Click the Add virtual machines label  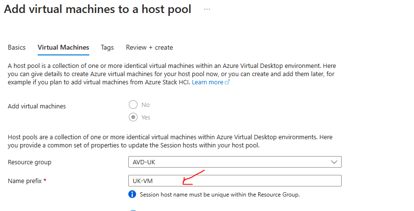[37, 106]
